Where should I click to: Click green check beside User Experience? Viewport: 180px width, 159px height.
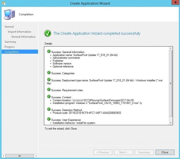(48, 120)
